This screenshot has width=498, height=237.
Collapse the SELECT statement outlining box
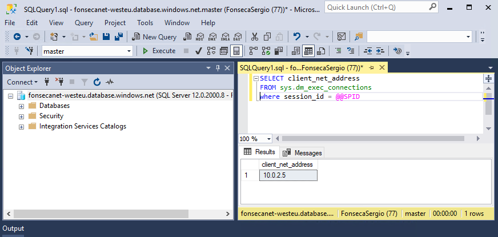256,78
